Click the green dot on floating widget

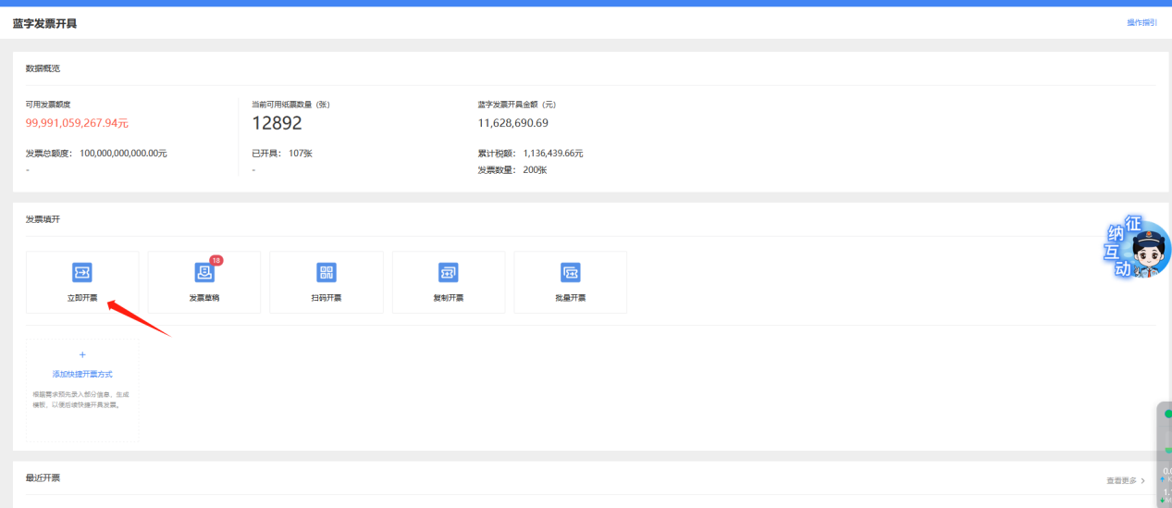point(1167,414)
